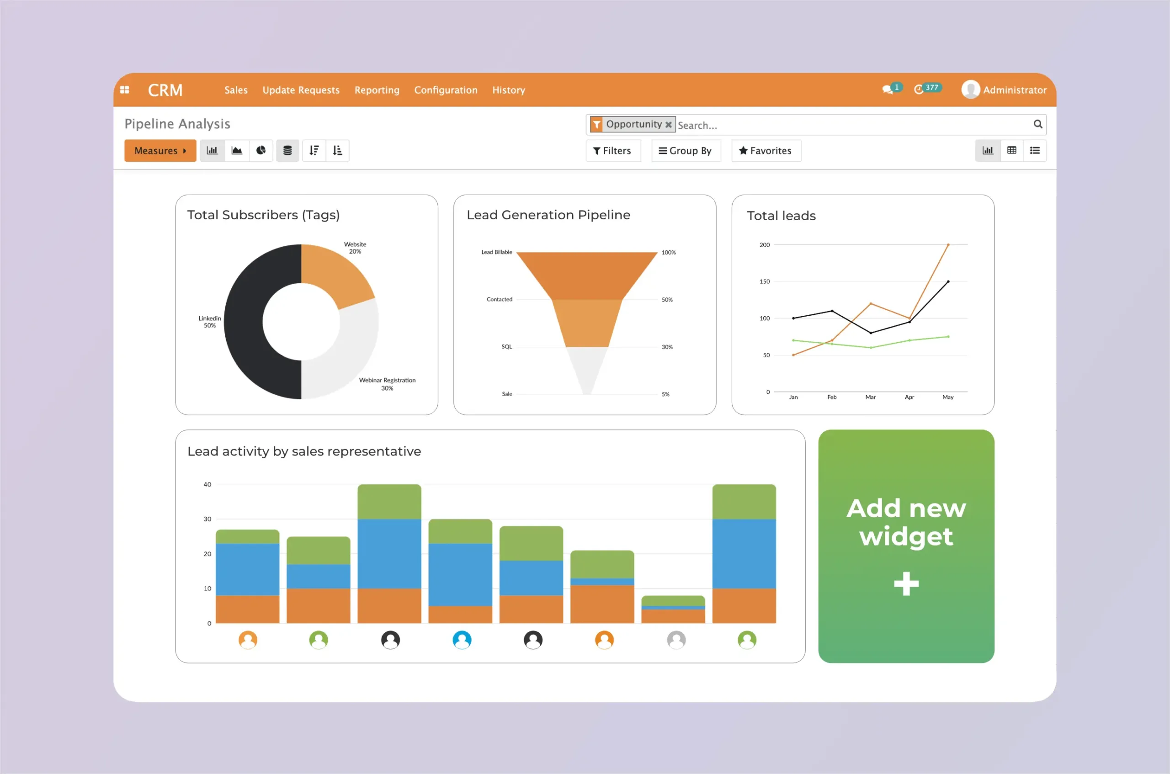Toggle stacked chart mode
1170x774 pixels.
click(287, 151)
